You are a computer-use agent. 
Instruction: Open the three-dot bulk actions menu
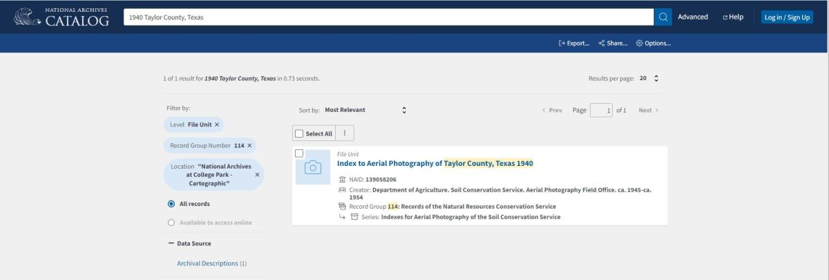[x=345, y=133]
